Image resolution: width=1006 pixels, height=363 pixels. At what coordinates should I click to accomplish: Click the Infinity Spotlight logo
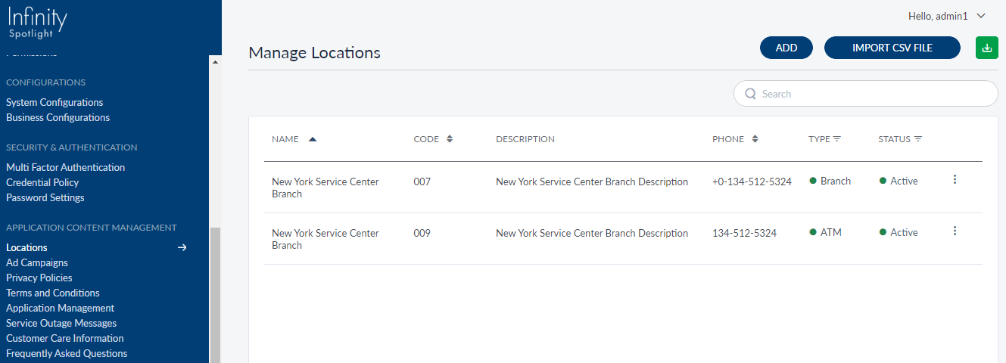pyautogui.click(x=38, y=23)
